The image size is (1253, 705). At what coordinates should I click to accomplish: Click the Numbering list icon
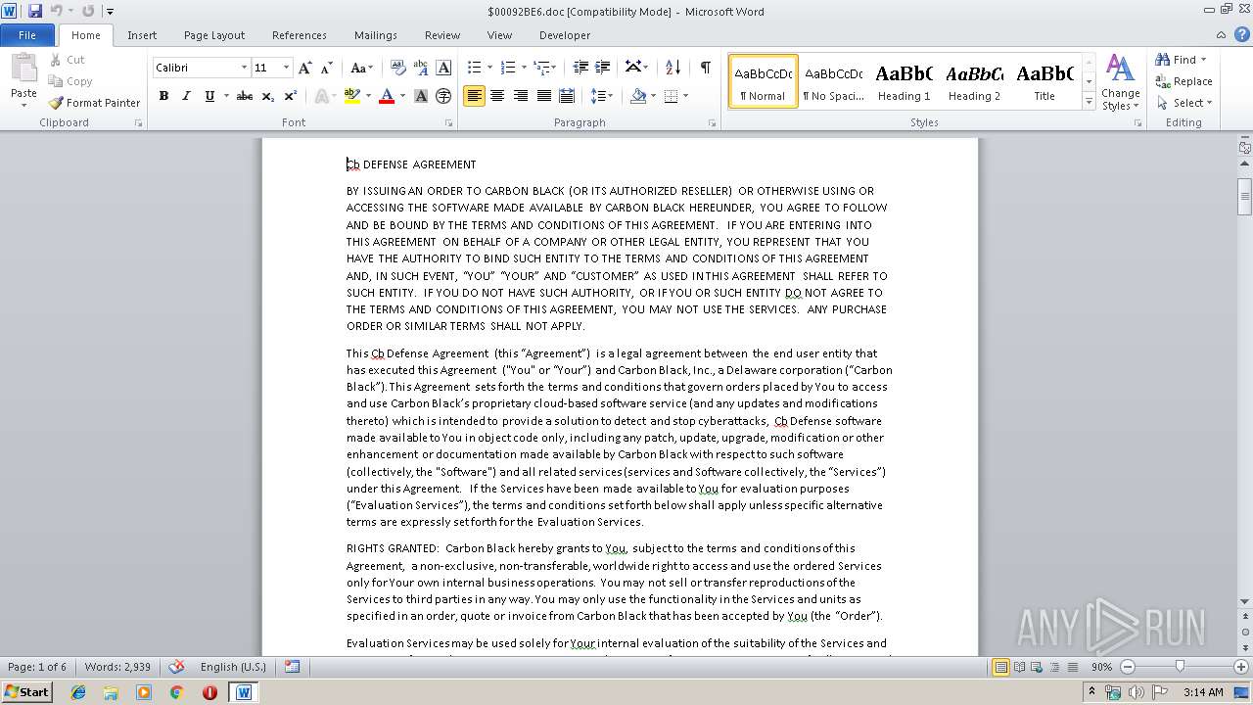507,68
